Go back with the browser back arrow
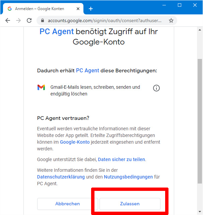Viewport: 203px width, 215px height. tap(8, 20)
